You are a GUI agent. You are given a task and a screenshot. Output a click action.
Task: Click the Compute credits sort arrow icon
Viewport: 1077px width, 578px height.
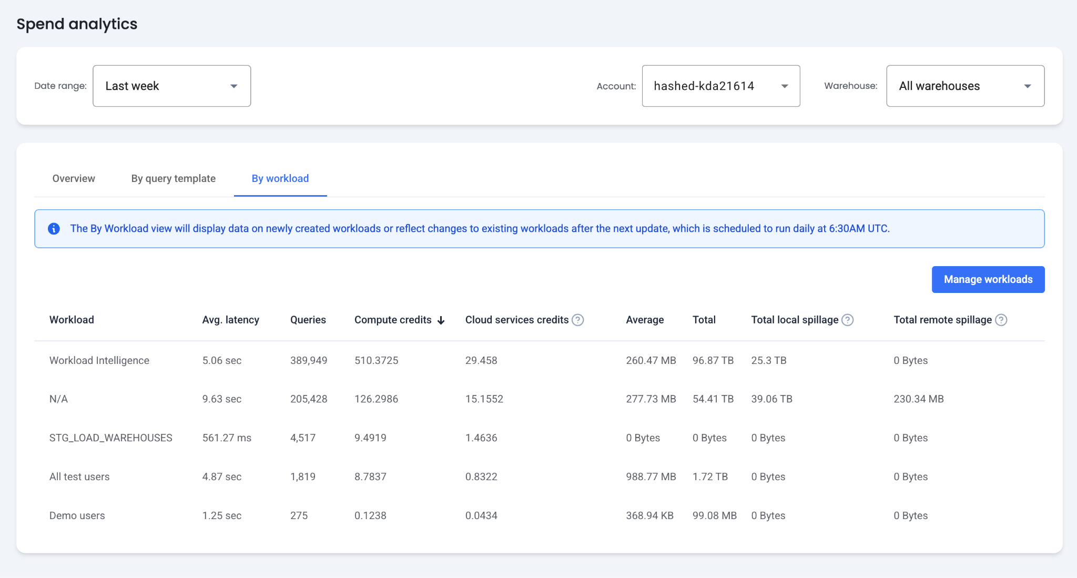tap(441, 320)
